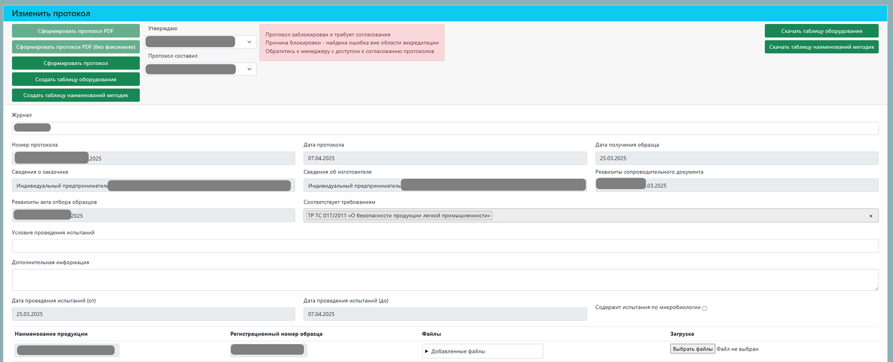This screenshot has width=893, height=362.
Task: Click the 'Выбрать файлы' upload button
Action: click(x=692, y=349)
